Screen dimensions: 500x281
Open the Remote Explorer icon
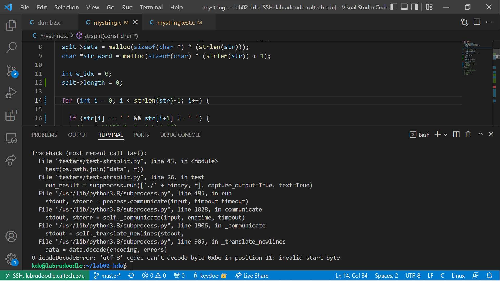(x=11, y=138)
